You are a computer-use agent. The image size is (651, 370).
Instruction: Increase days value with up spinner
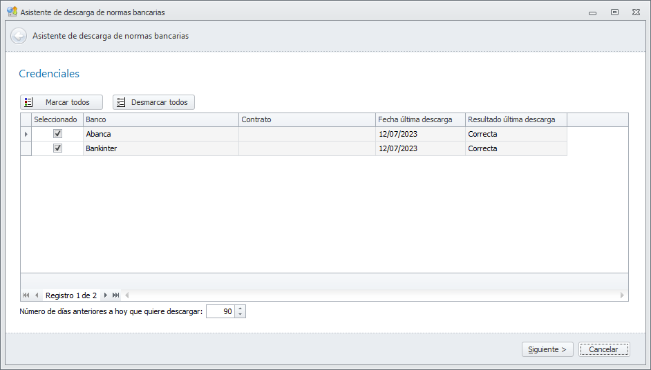240,309
